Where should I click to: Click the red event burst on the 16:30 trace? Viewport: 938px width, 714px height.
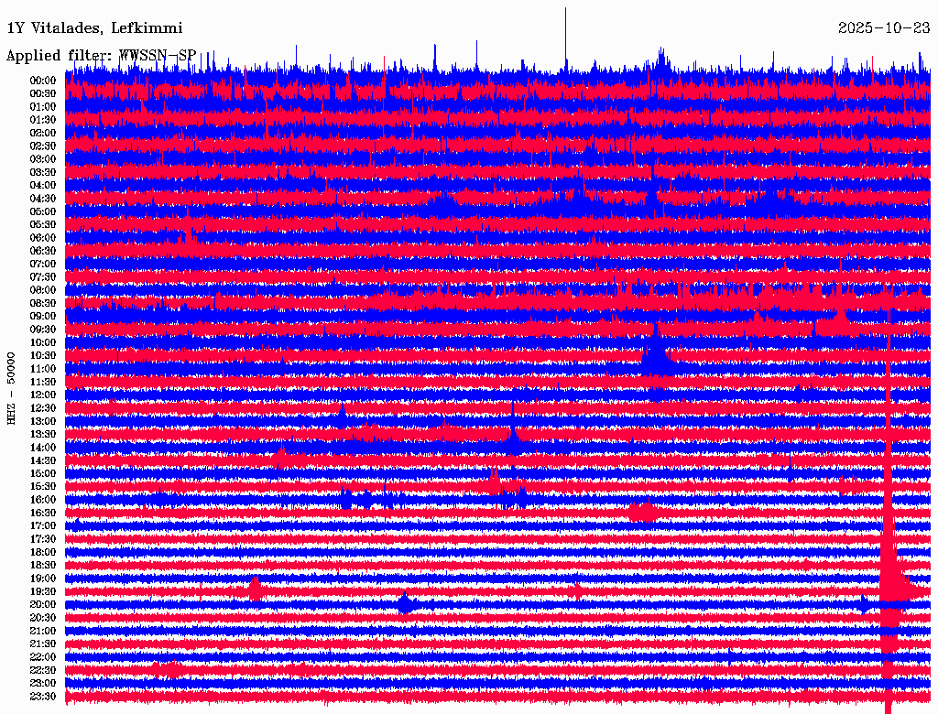click(642, 512)
